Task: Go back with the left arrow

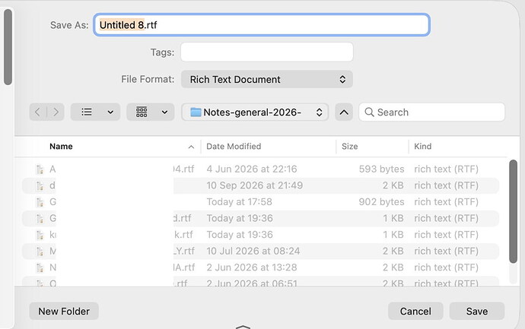Action: point(38,112)
